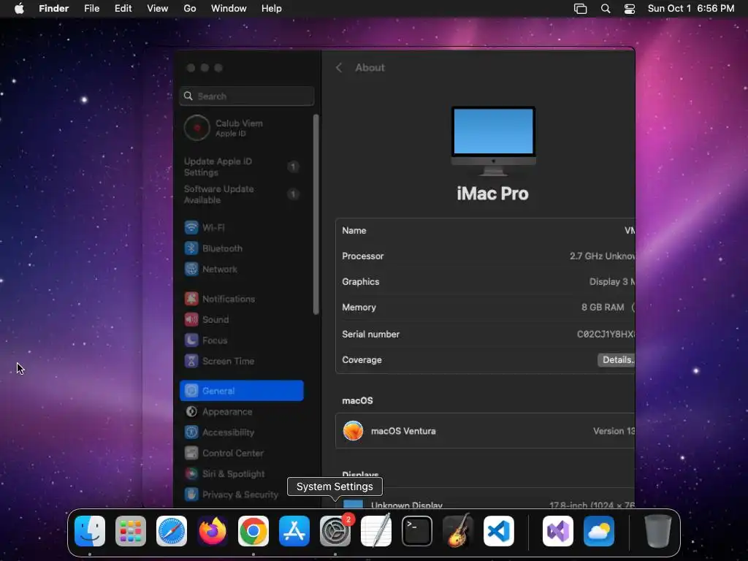Image resolution: width=748 pixels, height=561 pixels.
Task: Launch Firefox from the Dock
Action: [213, 531]
